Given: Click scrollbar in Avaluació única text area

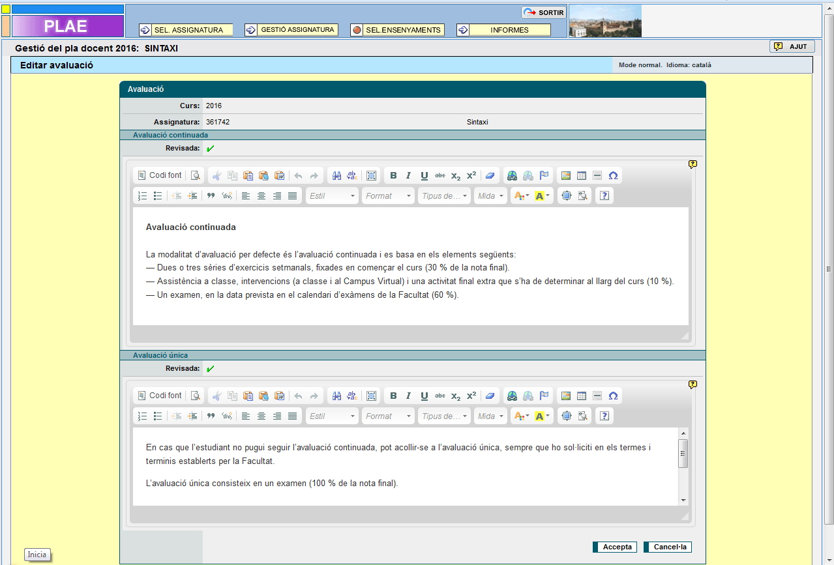Looking at the screenshot, I should click(x=683, y=467).
